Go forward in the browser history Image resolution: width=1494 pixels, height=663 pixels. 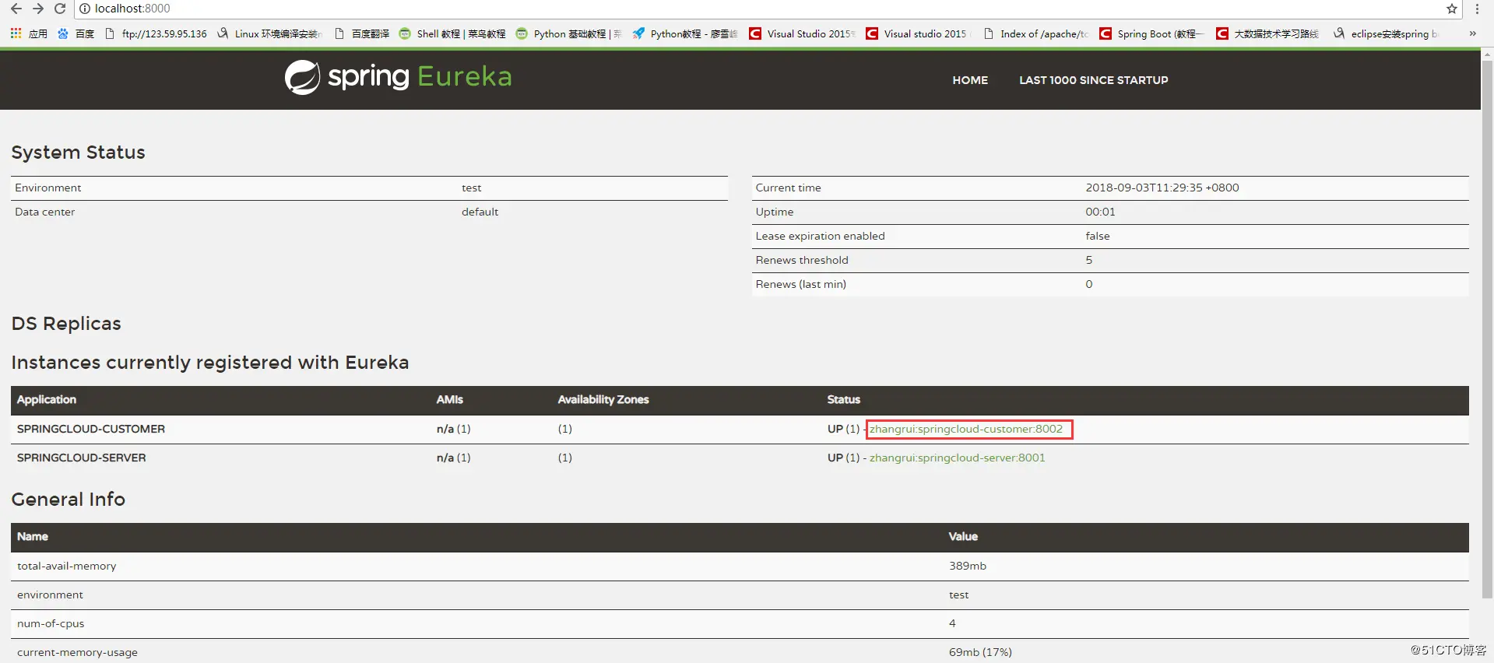point(37,9)
